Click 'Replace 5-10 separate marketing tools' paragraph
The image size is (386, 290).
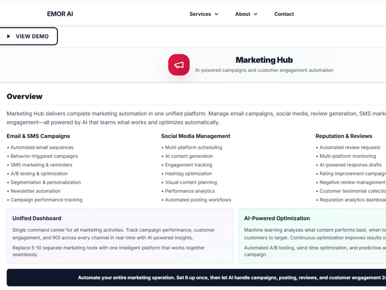pyautogui.click(x=108, y=251)
